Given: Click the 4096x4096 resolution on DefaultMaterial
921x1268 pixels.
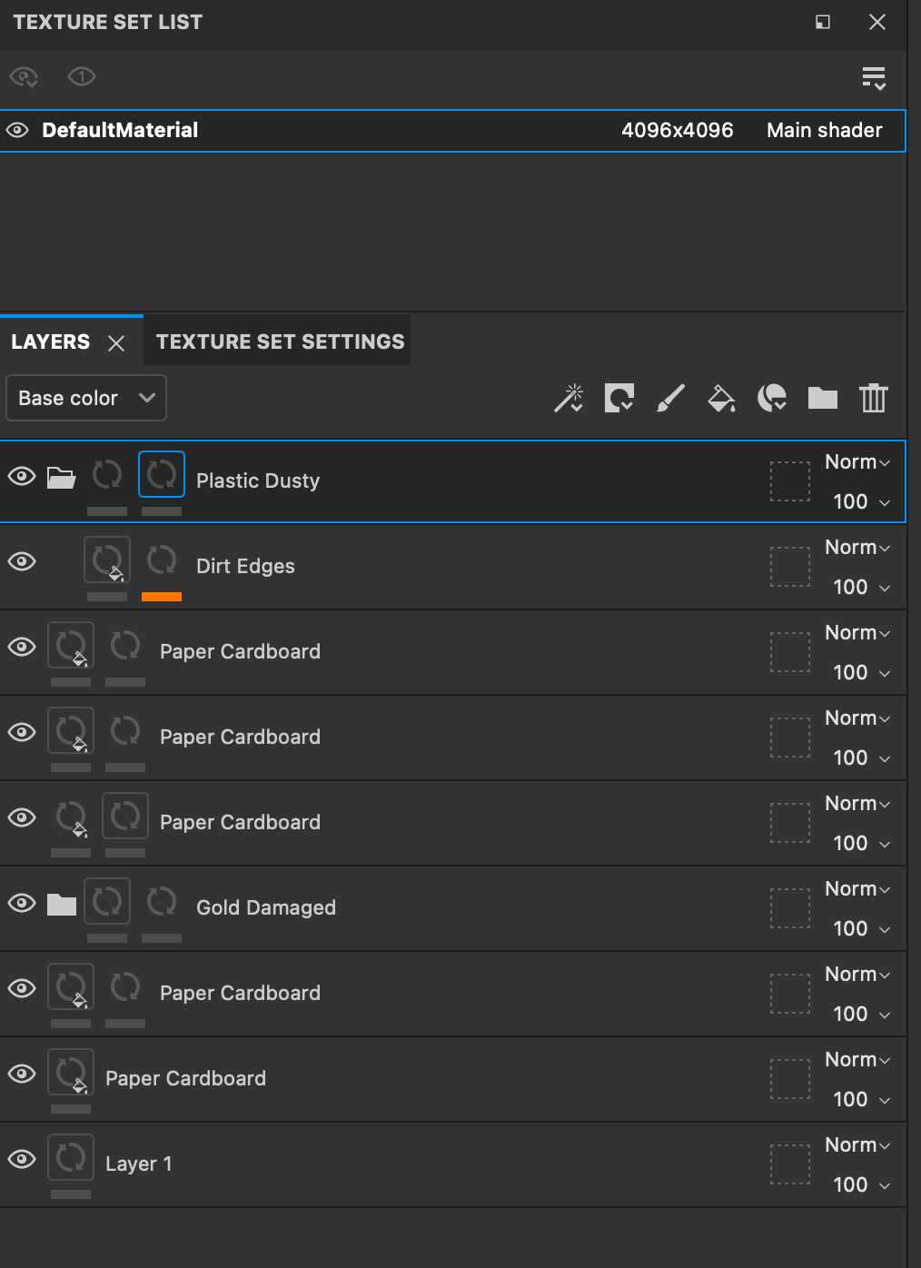Looking at the screenshot, I should coord(678,130).
